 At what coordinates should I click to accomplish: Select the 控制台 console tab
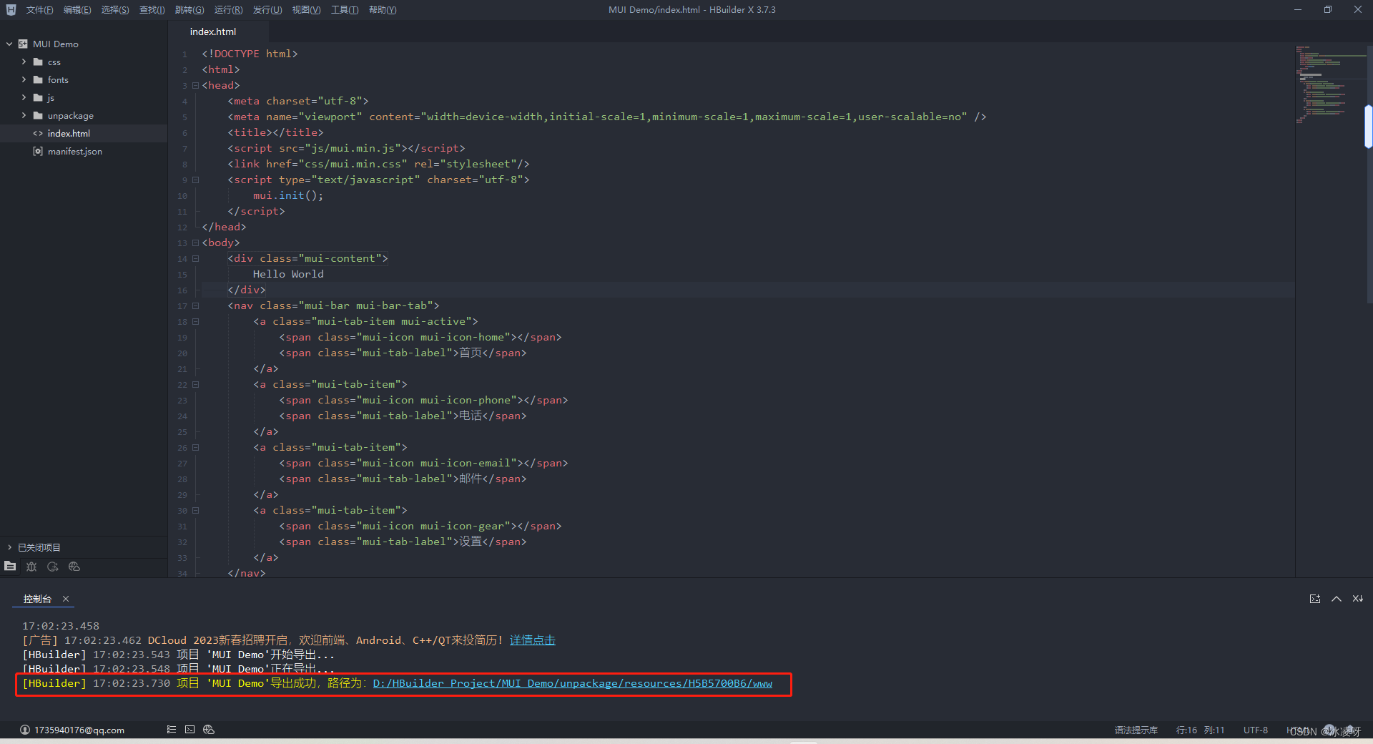pos(37,599)
